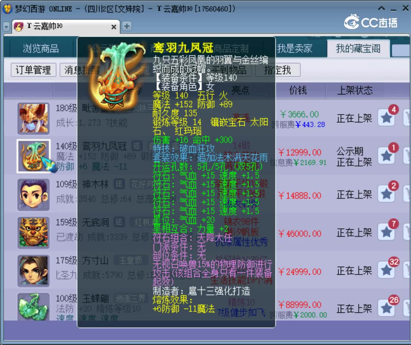Click 公示期 status text
This screenshot has width=411, height=345.
(350, 151)
